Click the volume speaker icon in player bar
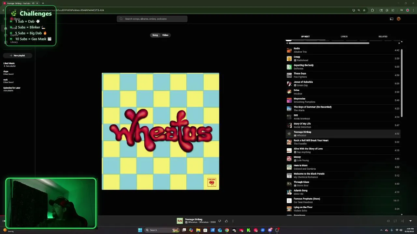The image size is (417, 234). click(x=388, y=221)
